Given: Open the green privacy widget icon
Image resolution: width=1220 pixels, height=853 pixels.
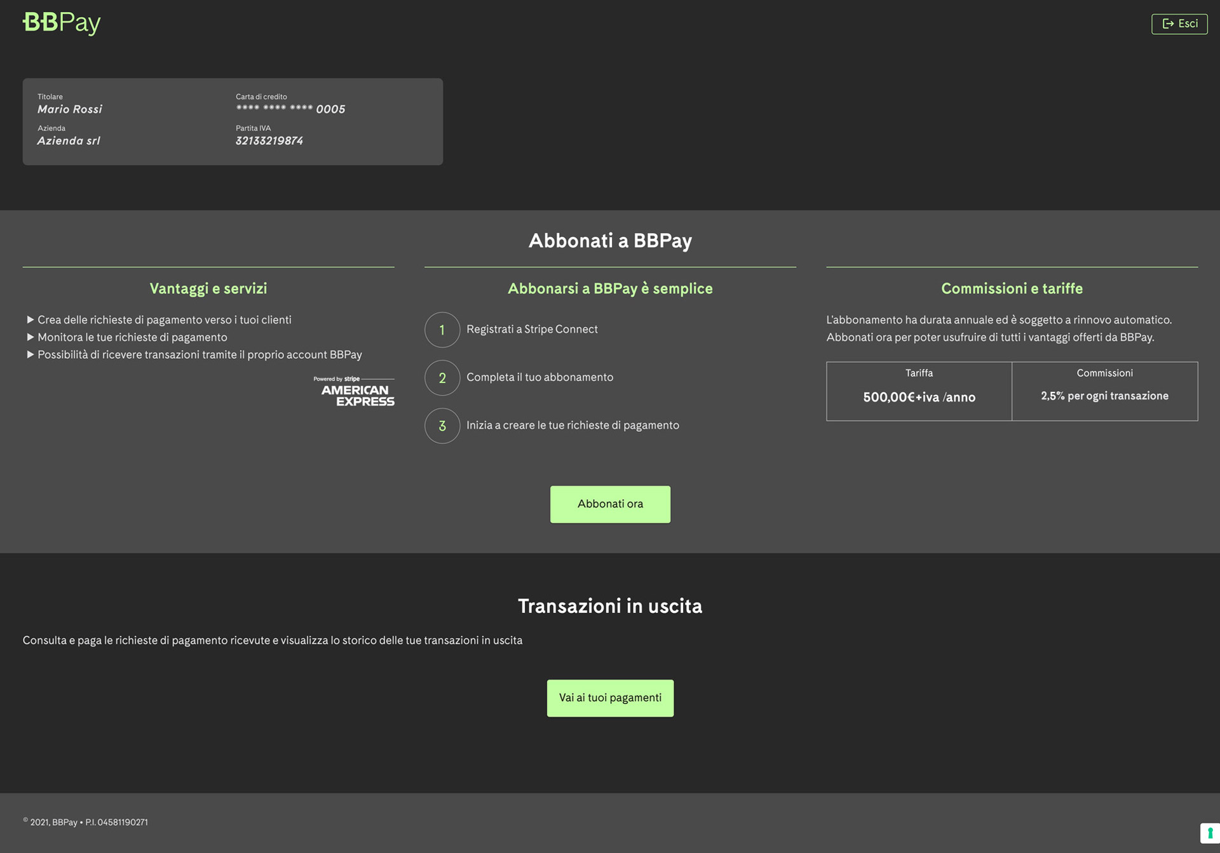Looking at the screenshot, I should tap(1210, 833).
